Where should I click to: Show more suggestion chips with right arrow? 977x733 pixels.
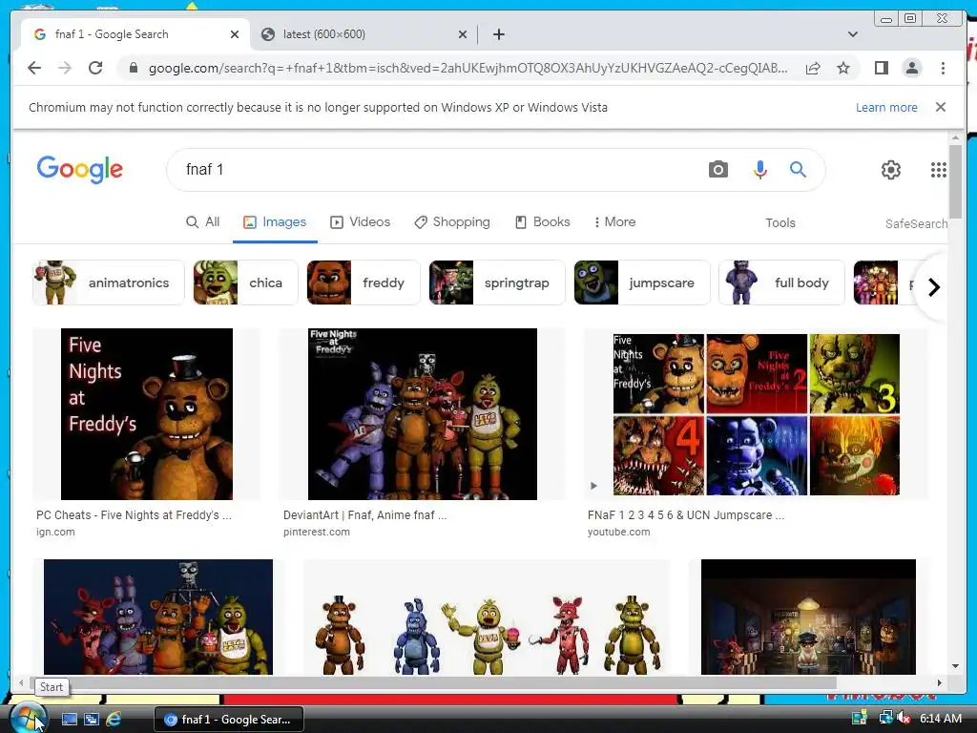tap(933, 287)
